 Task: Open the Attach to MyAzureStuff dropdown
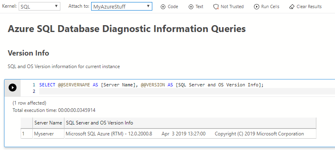(122, 6)
